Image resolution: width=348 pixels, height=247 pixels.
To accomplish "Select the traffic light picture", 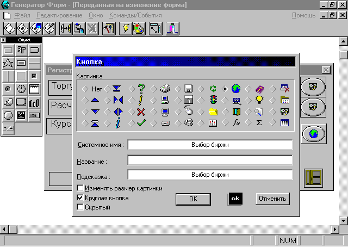I will pyautogui.click(x=213, y=100).
